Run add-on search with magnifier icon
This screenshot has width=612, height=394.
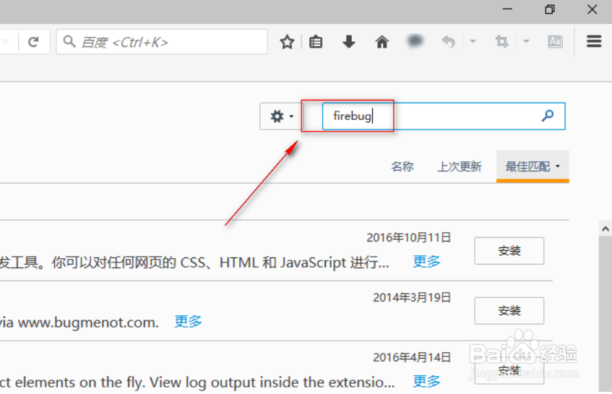(548, 116)
